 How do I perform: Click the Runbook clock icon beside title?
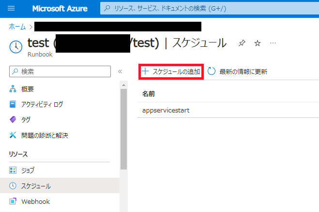tap(16, 47)
